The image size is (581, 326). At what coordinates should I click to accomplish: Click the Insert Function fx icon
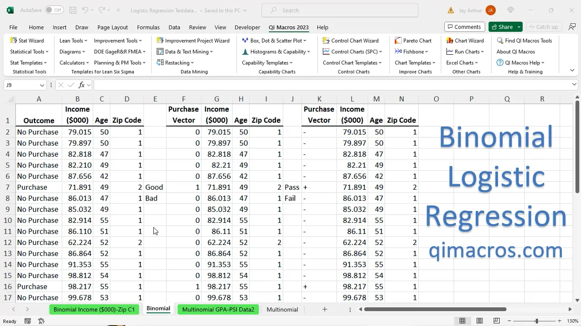[82, 85]
